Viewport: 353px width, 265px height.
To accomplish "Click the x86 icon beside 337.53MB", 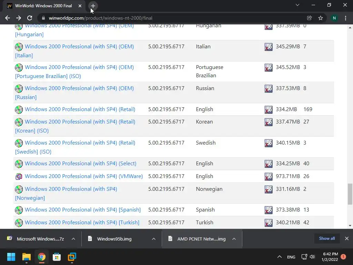I will pos(268,89).
